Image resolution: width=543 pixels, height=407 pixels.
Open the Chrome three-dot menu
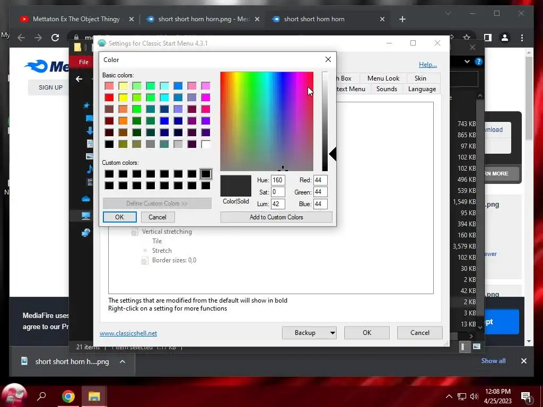[522, 38]
